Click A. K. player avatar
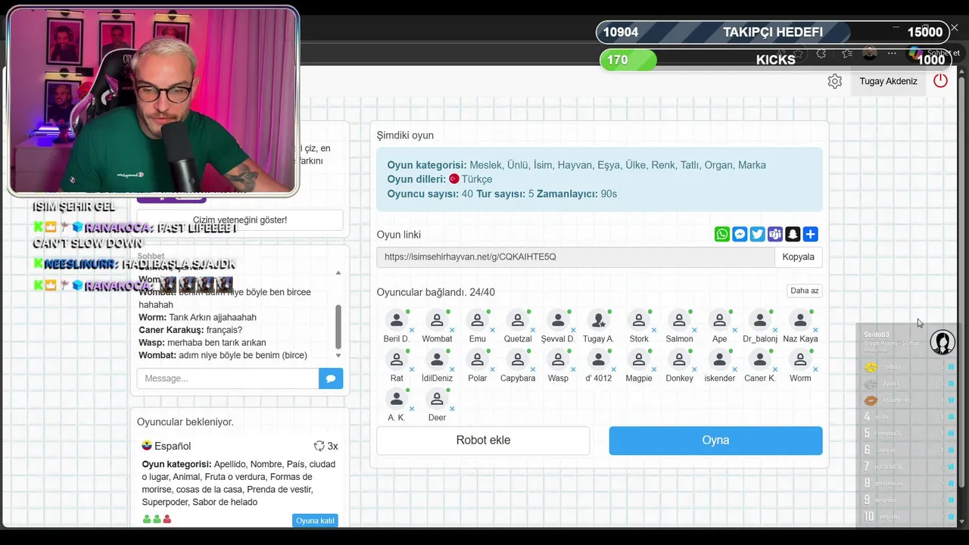The image size is (969, 545). [x=396, y=400]
